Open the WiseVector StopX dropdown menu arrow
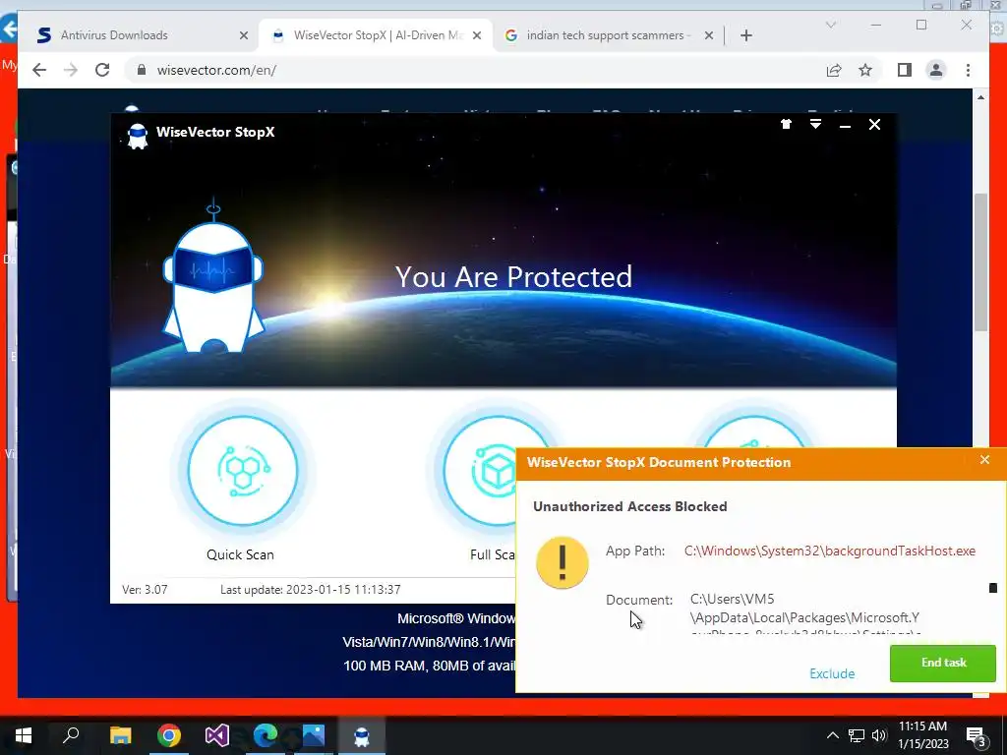Viewport: 1007px width, 755px height. tap(815, 125)
